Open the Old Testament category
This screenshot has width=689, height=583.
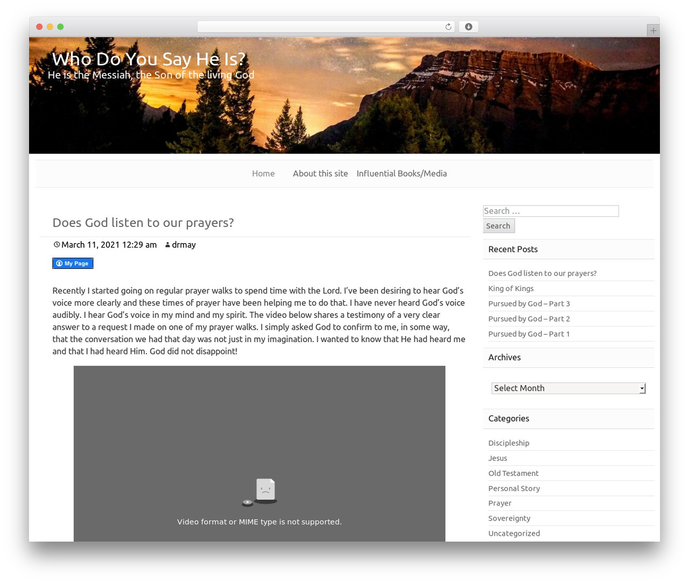(513, 473)
